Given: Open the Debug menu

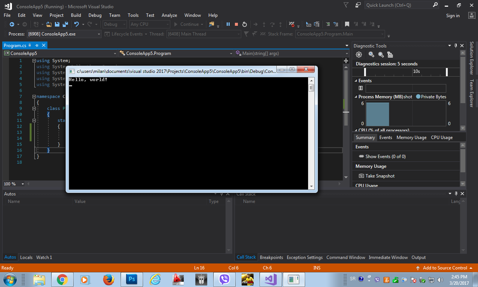Looking at the screenshot, I should (x=95, y=15).
